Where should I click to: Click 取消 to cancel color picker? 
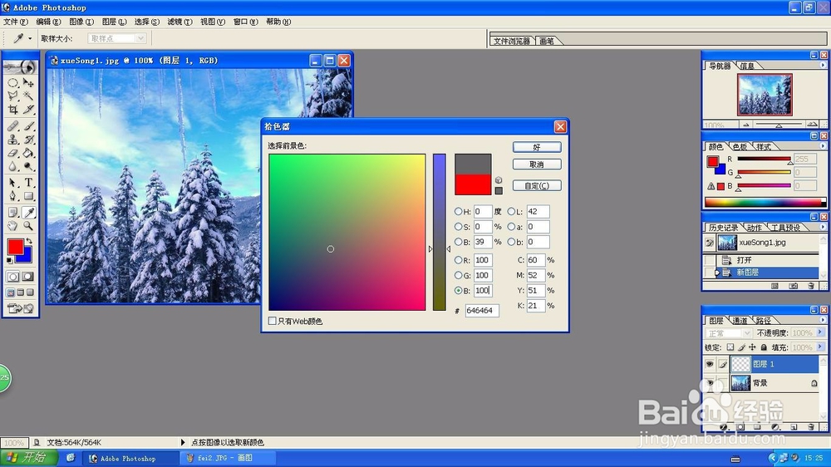click(537, 165)
